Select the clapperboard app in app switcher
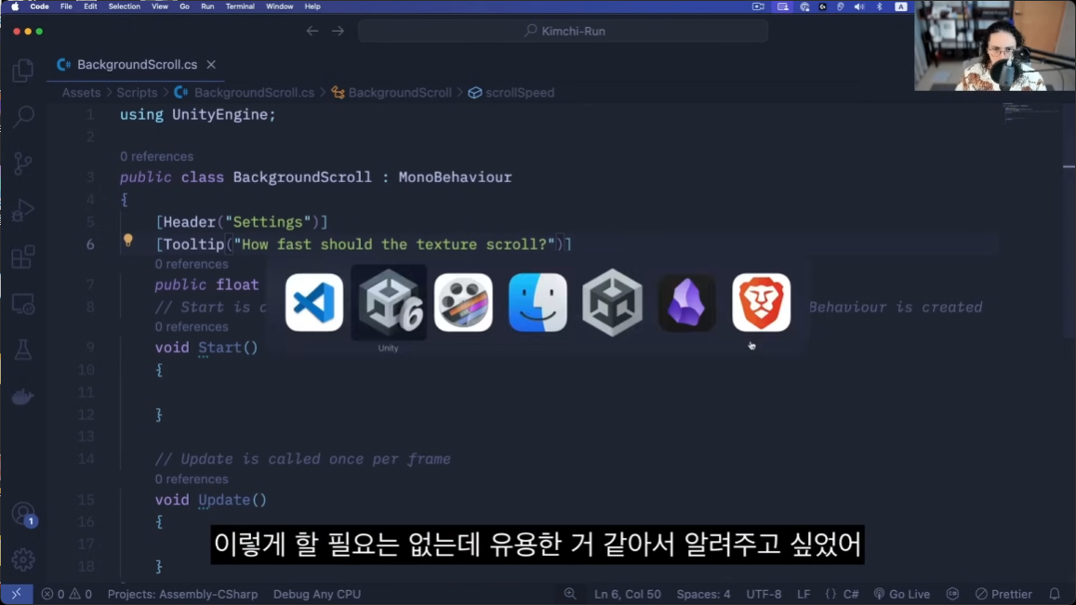The image size is (1076, 605). click(463, 303)
